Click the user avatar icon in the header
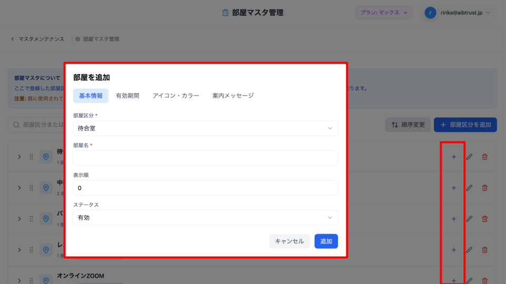Image resolution: width=506 pixels, height=284 pixels. click(431, 13)
